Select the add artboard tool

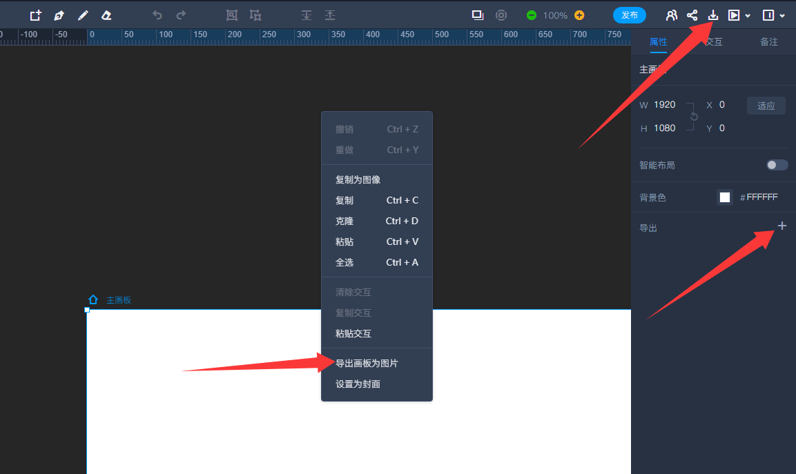click(35, 15)
